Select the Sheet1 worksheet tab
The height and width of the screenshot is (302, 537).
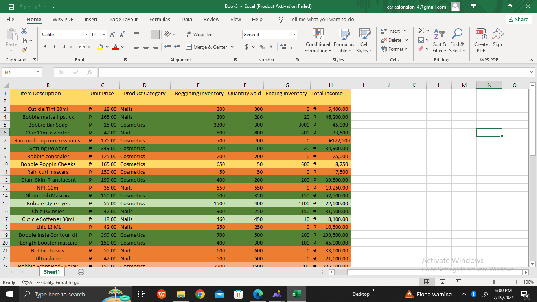52,272
